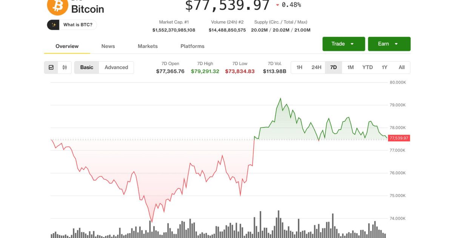453x238 pixels.
Task: Select the 7D timeframe tab
Action: [x=333, y=67]
